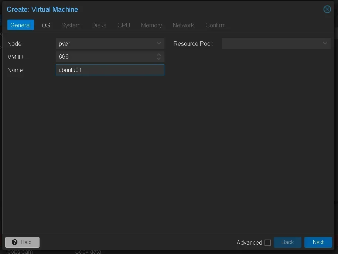Close the Create Virtual Machine dialog
The image size is (338, 254).
click(x=327, y=10)
